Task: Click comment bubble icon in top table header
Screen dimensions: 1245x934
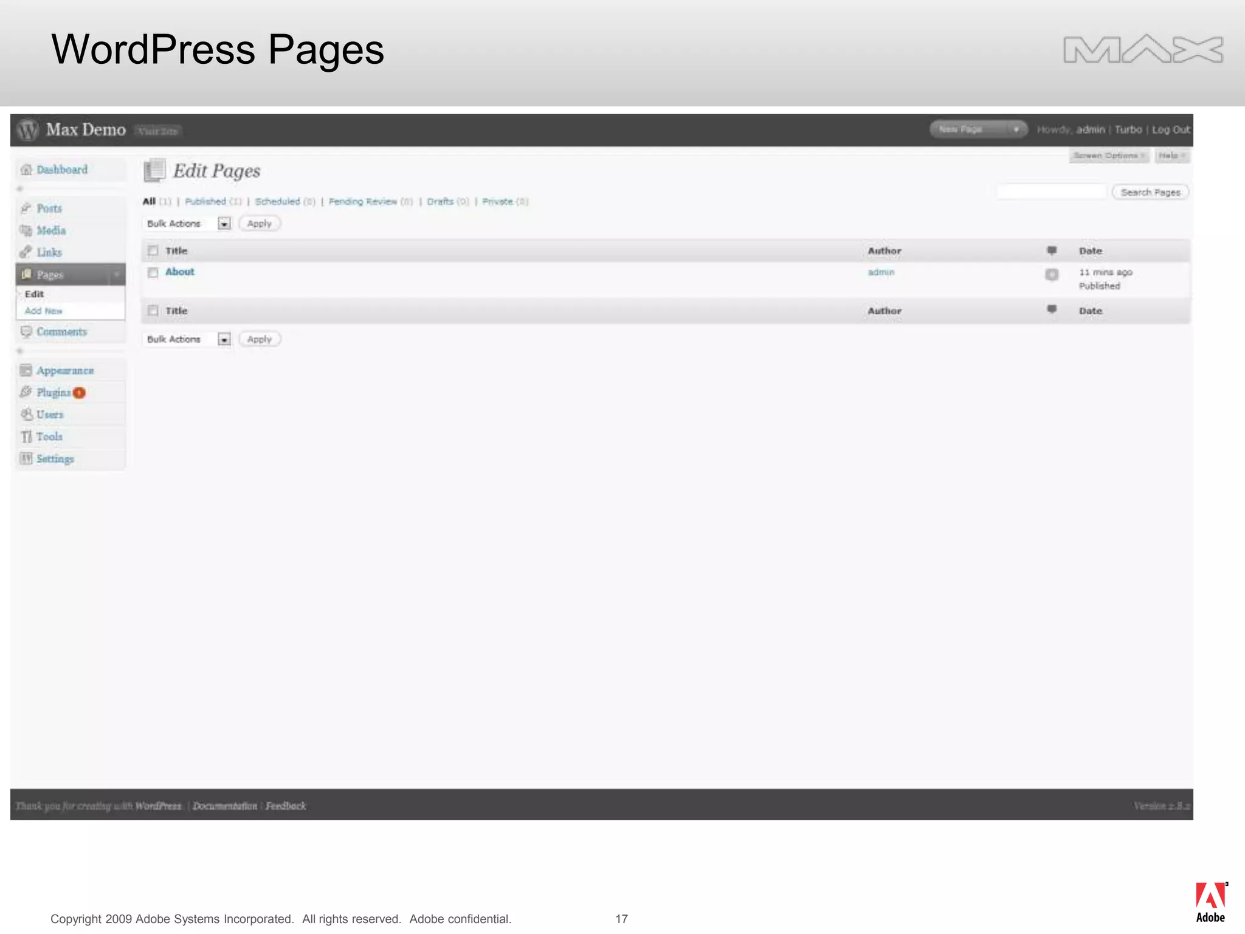Action: click(1052, 251)
